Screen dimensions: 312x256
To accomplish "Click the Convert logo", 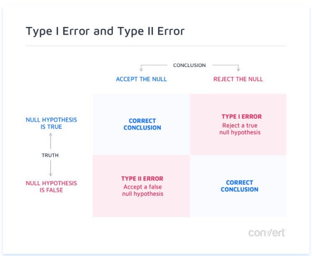I will [267, 232].
